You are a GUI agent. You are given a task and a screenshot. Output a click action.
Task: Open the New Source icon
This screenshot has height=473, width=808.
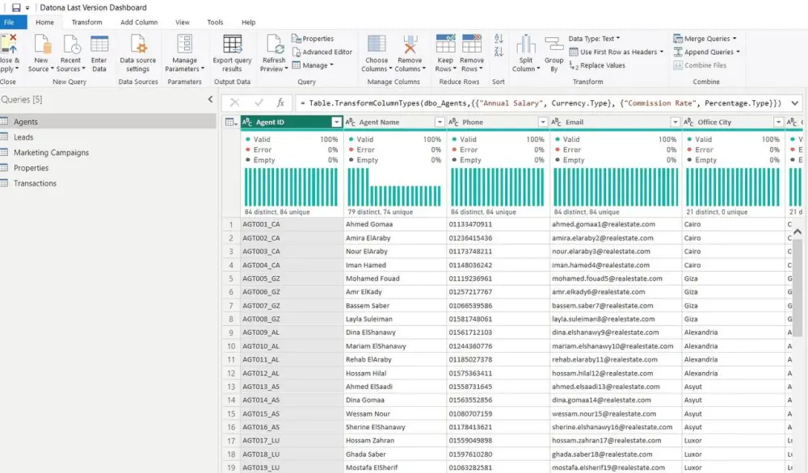(41, 45)
